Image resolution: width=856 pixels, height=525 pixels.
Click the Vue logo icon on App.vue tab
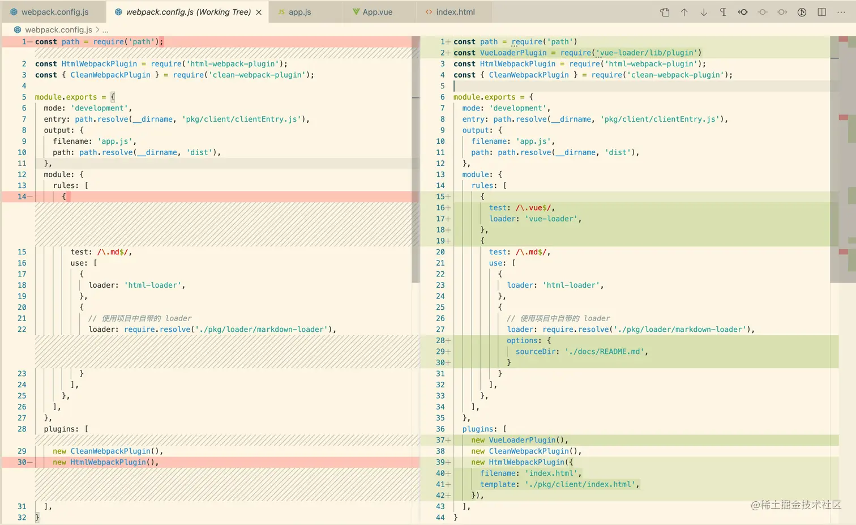click(x=356, y=12)
